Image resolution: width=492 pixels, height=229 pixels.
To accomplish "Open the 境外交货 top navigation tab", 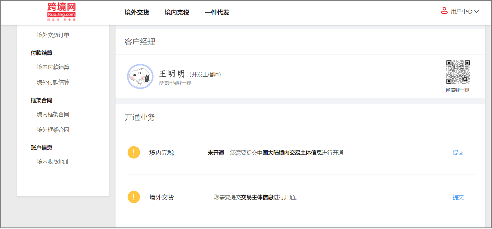I will tap(137, 13).
